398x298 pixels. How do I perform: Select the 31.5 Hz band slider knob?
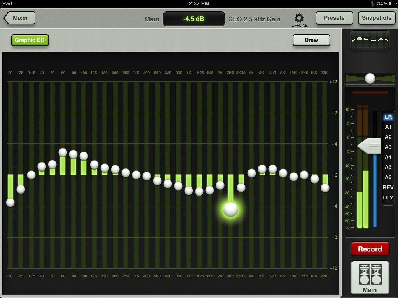tap(31, 175)
